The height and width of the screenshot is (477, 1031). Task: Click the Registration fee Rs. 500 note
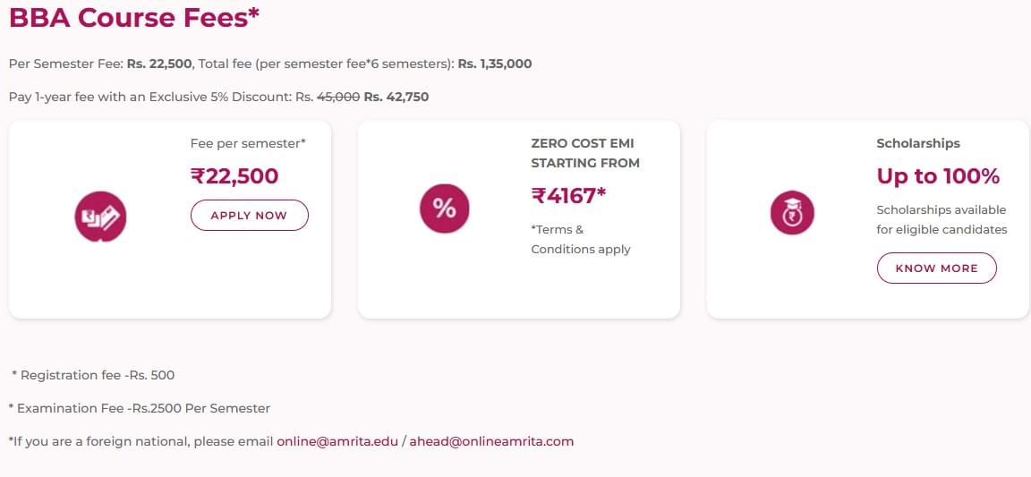pos(93,375)
